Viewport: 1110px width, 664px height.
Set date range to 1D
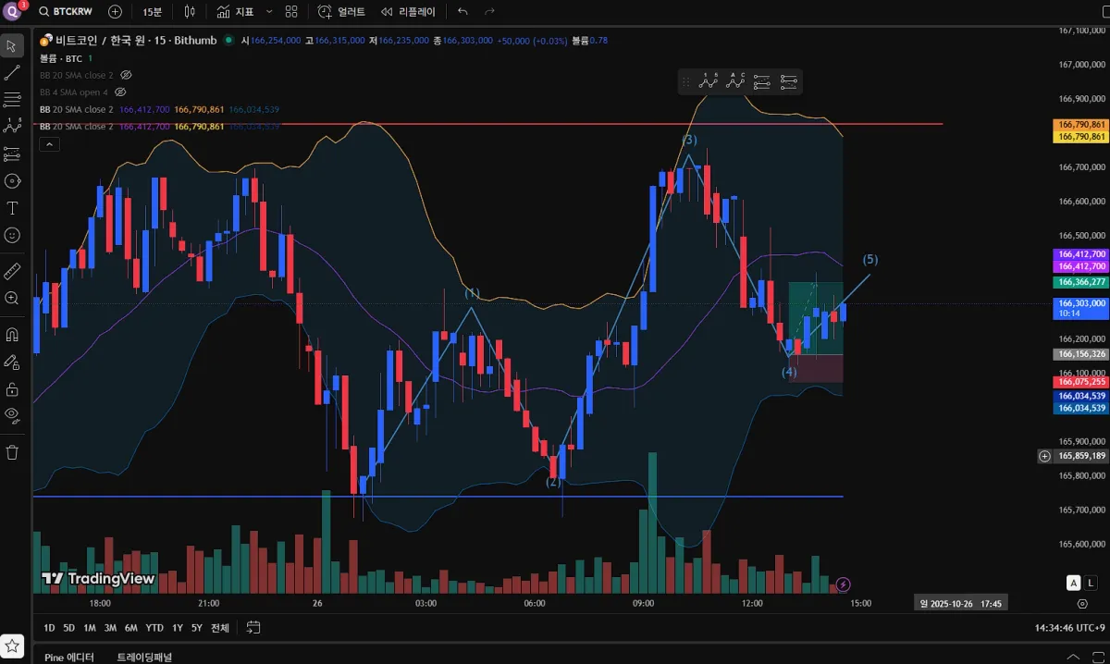pos(49,628)
